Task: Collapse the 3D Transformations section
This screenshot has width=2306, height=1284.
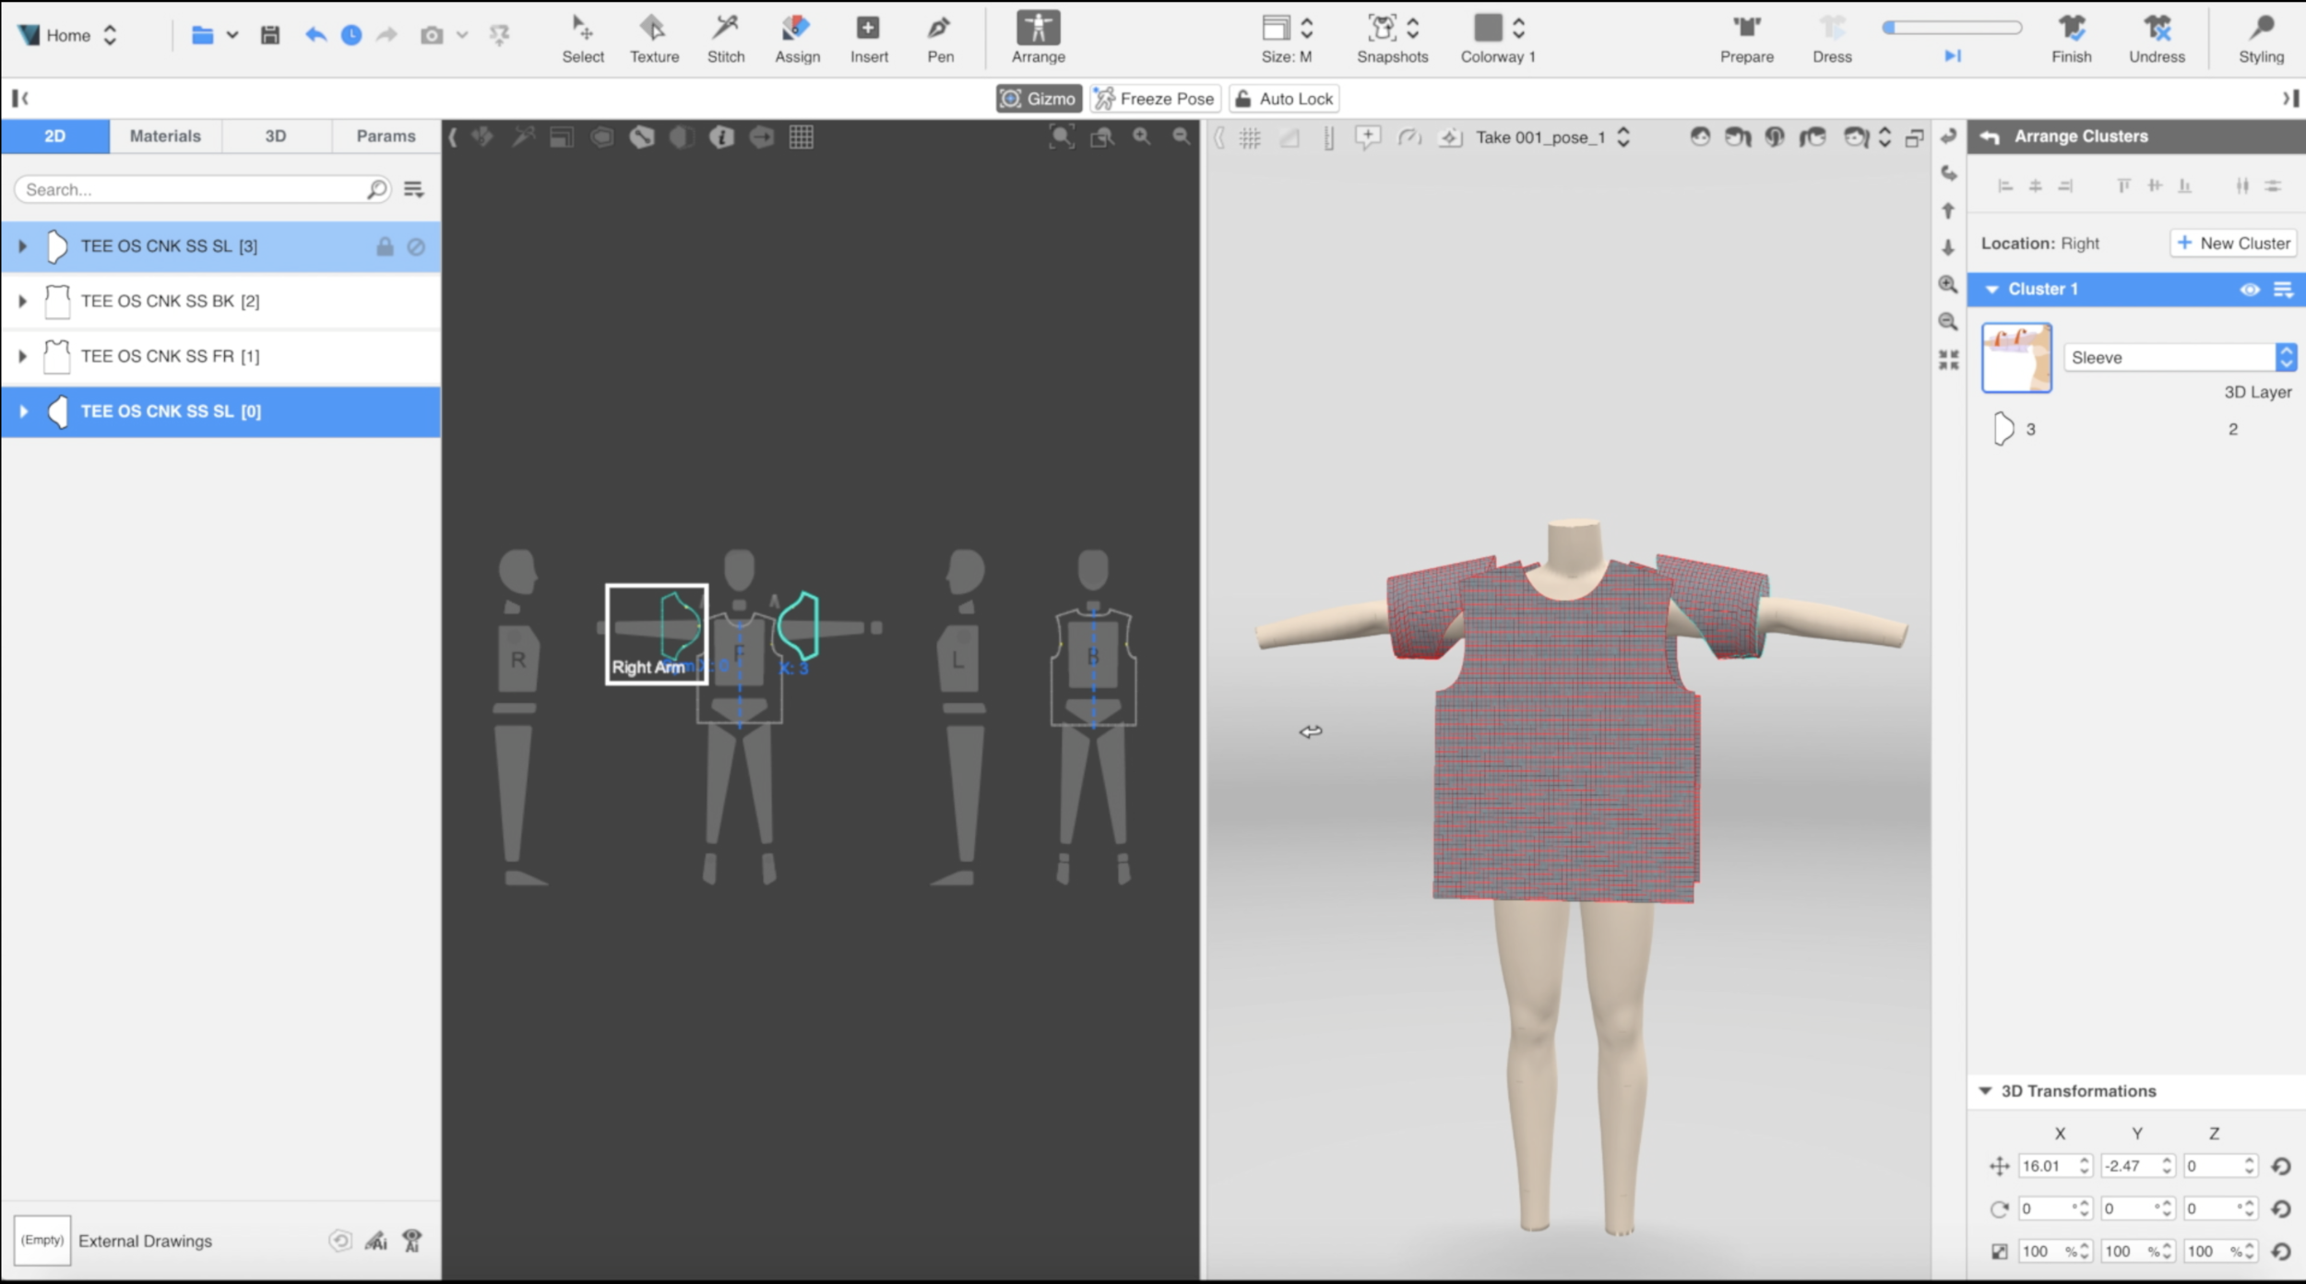Action: point(1985,1091)
